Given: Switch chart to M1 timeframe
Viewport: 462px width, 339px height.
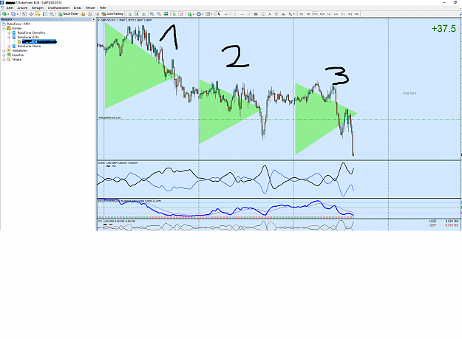Looking at the screenshot, I should (x=302, y=14).
